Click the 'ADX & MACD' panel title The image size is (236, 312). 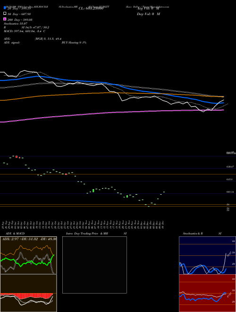(15, 234)
